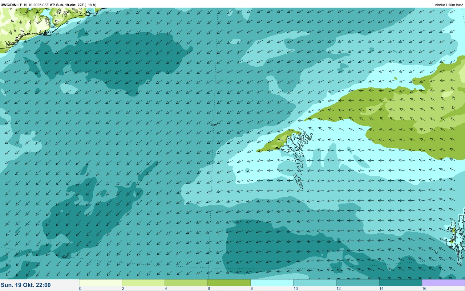The width and height of the screenshot is (465, 291).
Task: Click the 14-16 dark teal legend swatch
Action: [400, 283]
